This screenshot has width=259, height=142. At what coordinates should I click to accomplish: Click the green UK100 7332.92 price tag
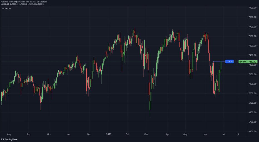point(248,62)
